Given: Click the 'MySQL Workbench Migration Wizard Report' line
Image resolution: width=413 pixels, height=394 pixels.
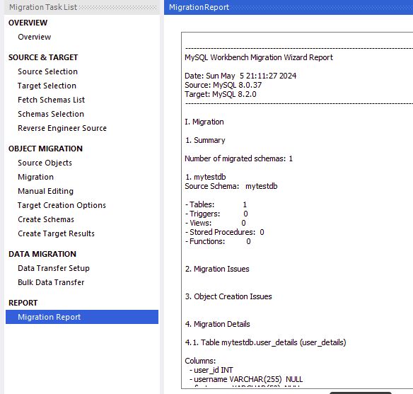Looking at the screenshot, I should (259, 57).
